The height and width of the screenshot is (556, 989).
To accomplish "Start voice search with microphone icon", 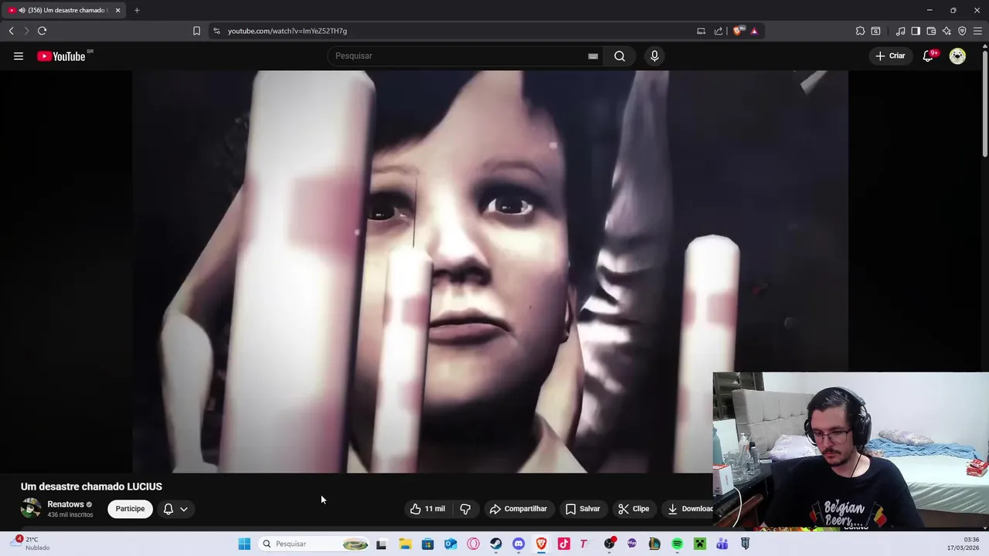I will 654,56.
